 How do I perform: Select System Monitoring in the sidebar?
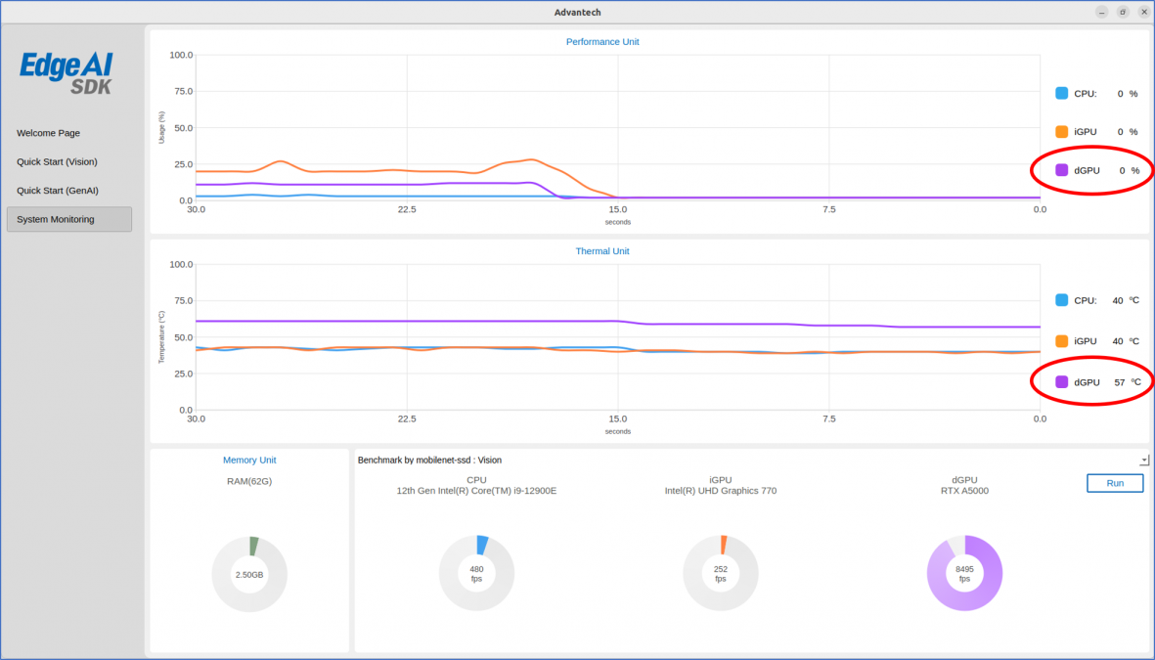coord(68,219)
